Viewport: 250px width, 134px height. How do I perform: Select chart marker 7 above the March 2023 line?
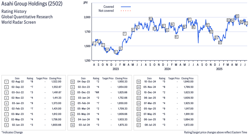[x=124, y=34]
